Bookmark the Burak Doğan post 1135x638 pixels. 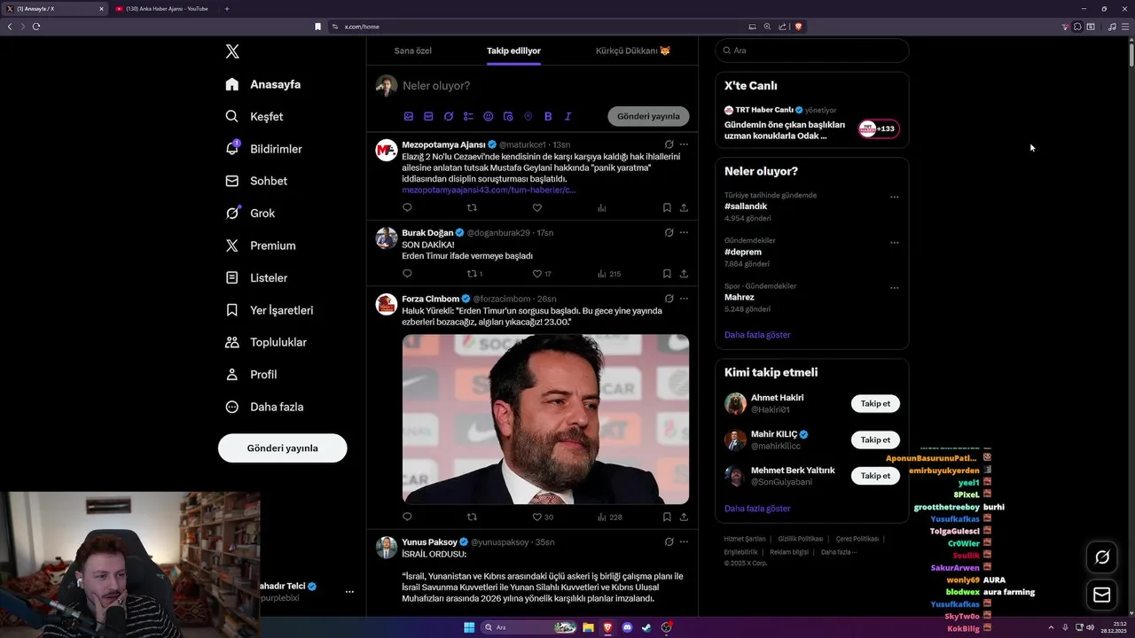[x=667, y=274]
